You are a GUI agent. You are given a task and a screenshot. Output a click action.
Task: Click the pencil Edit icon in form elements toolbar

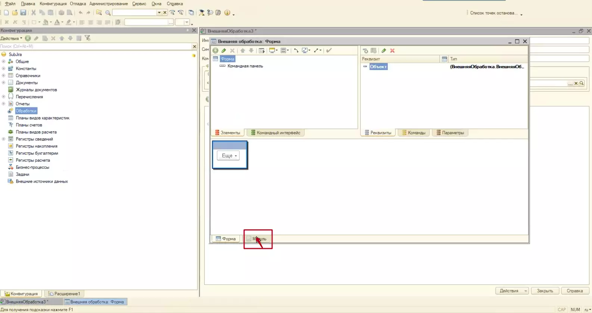224,51
